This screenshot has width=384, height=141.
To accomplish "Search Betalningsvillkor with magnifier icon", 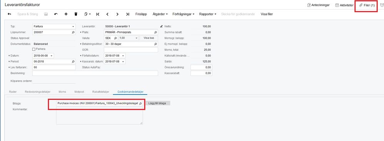I will [x=155, y=44].
